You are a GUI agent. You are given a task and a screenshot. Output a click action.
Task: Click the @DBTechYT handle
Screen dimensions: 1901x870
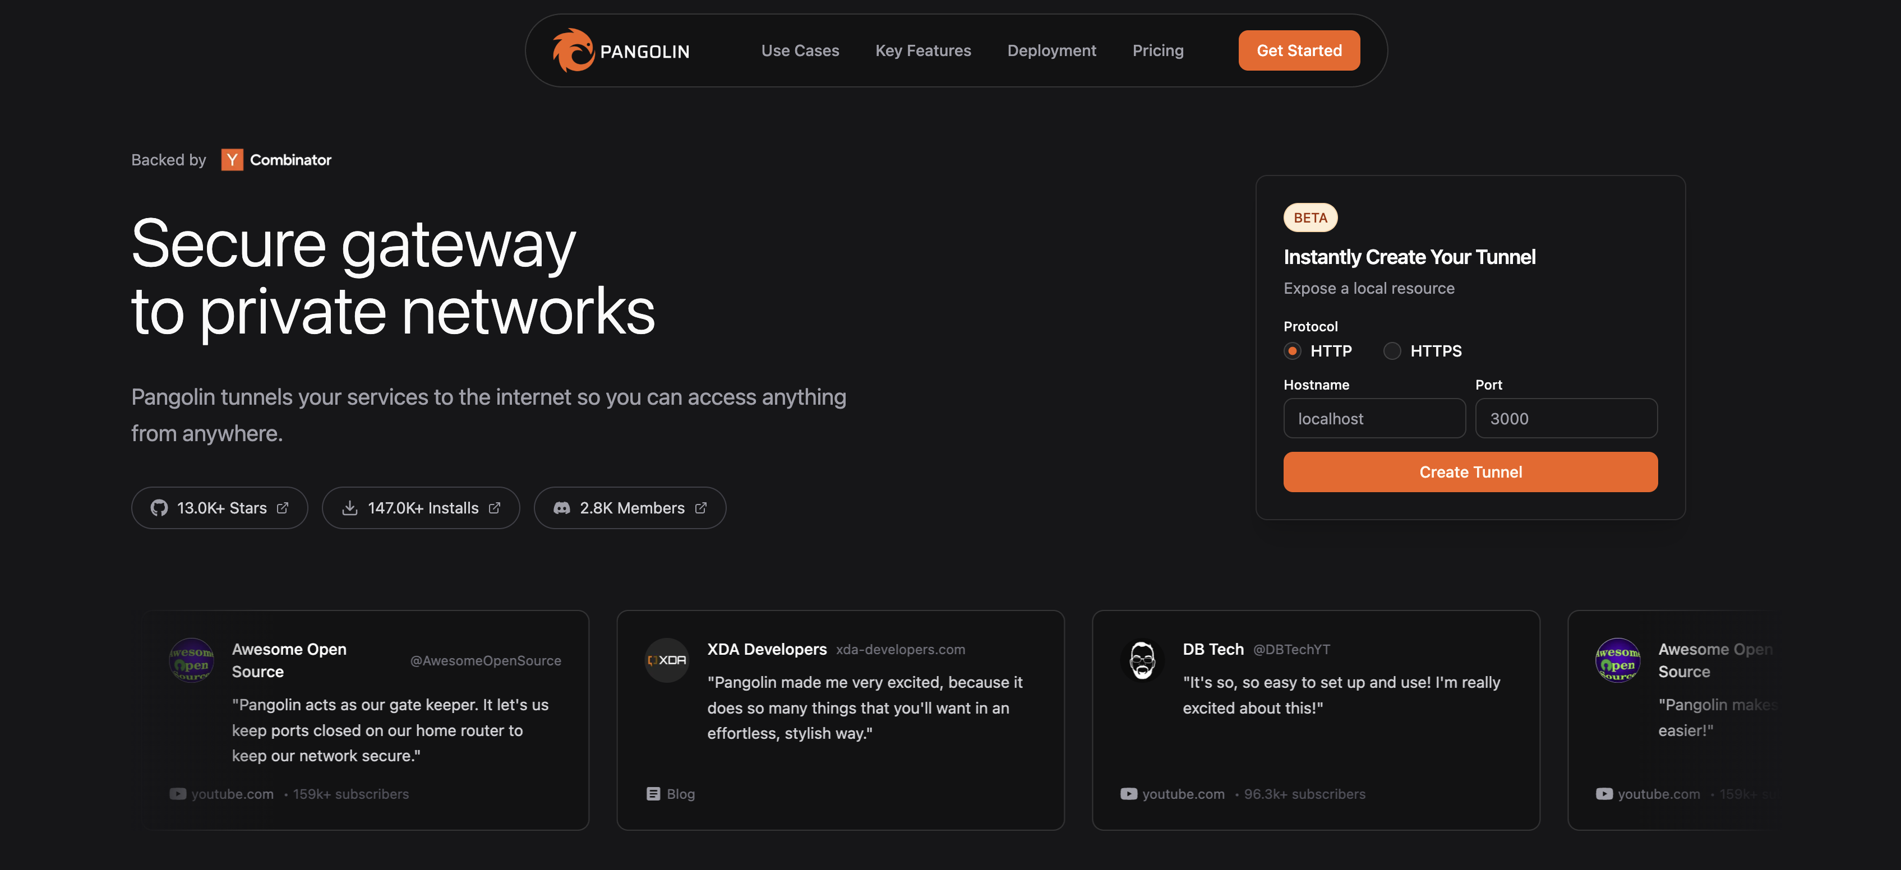point(1291,649)
